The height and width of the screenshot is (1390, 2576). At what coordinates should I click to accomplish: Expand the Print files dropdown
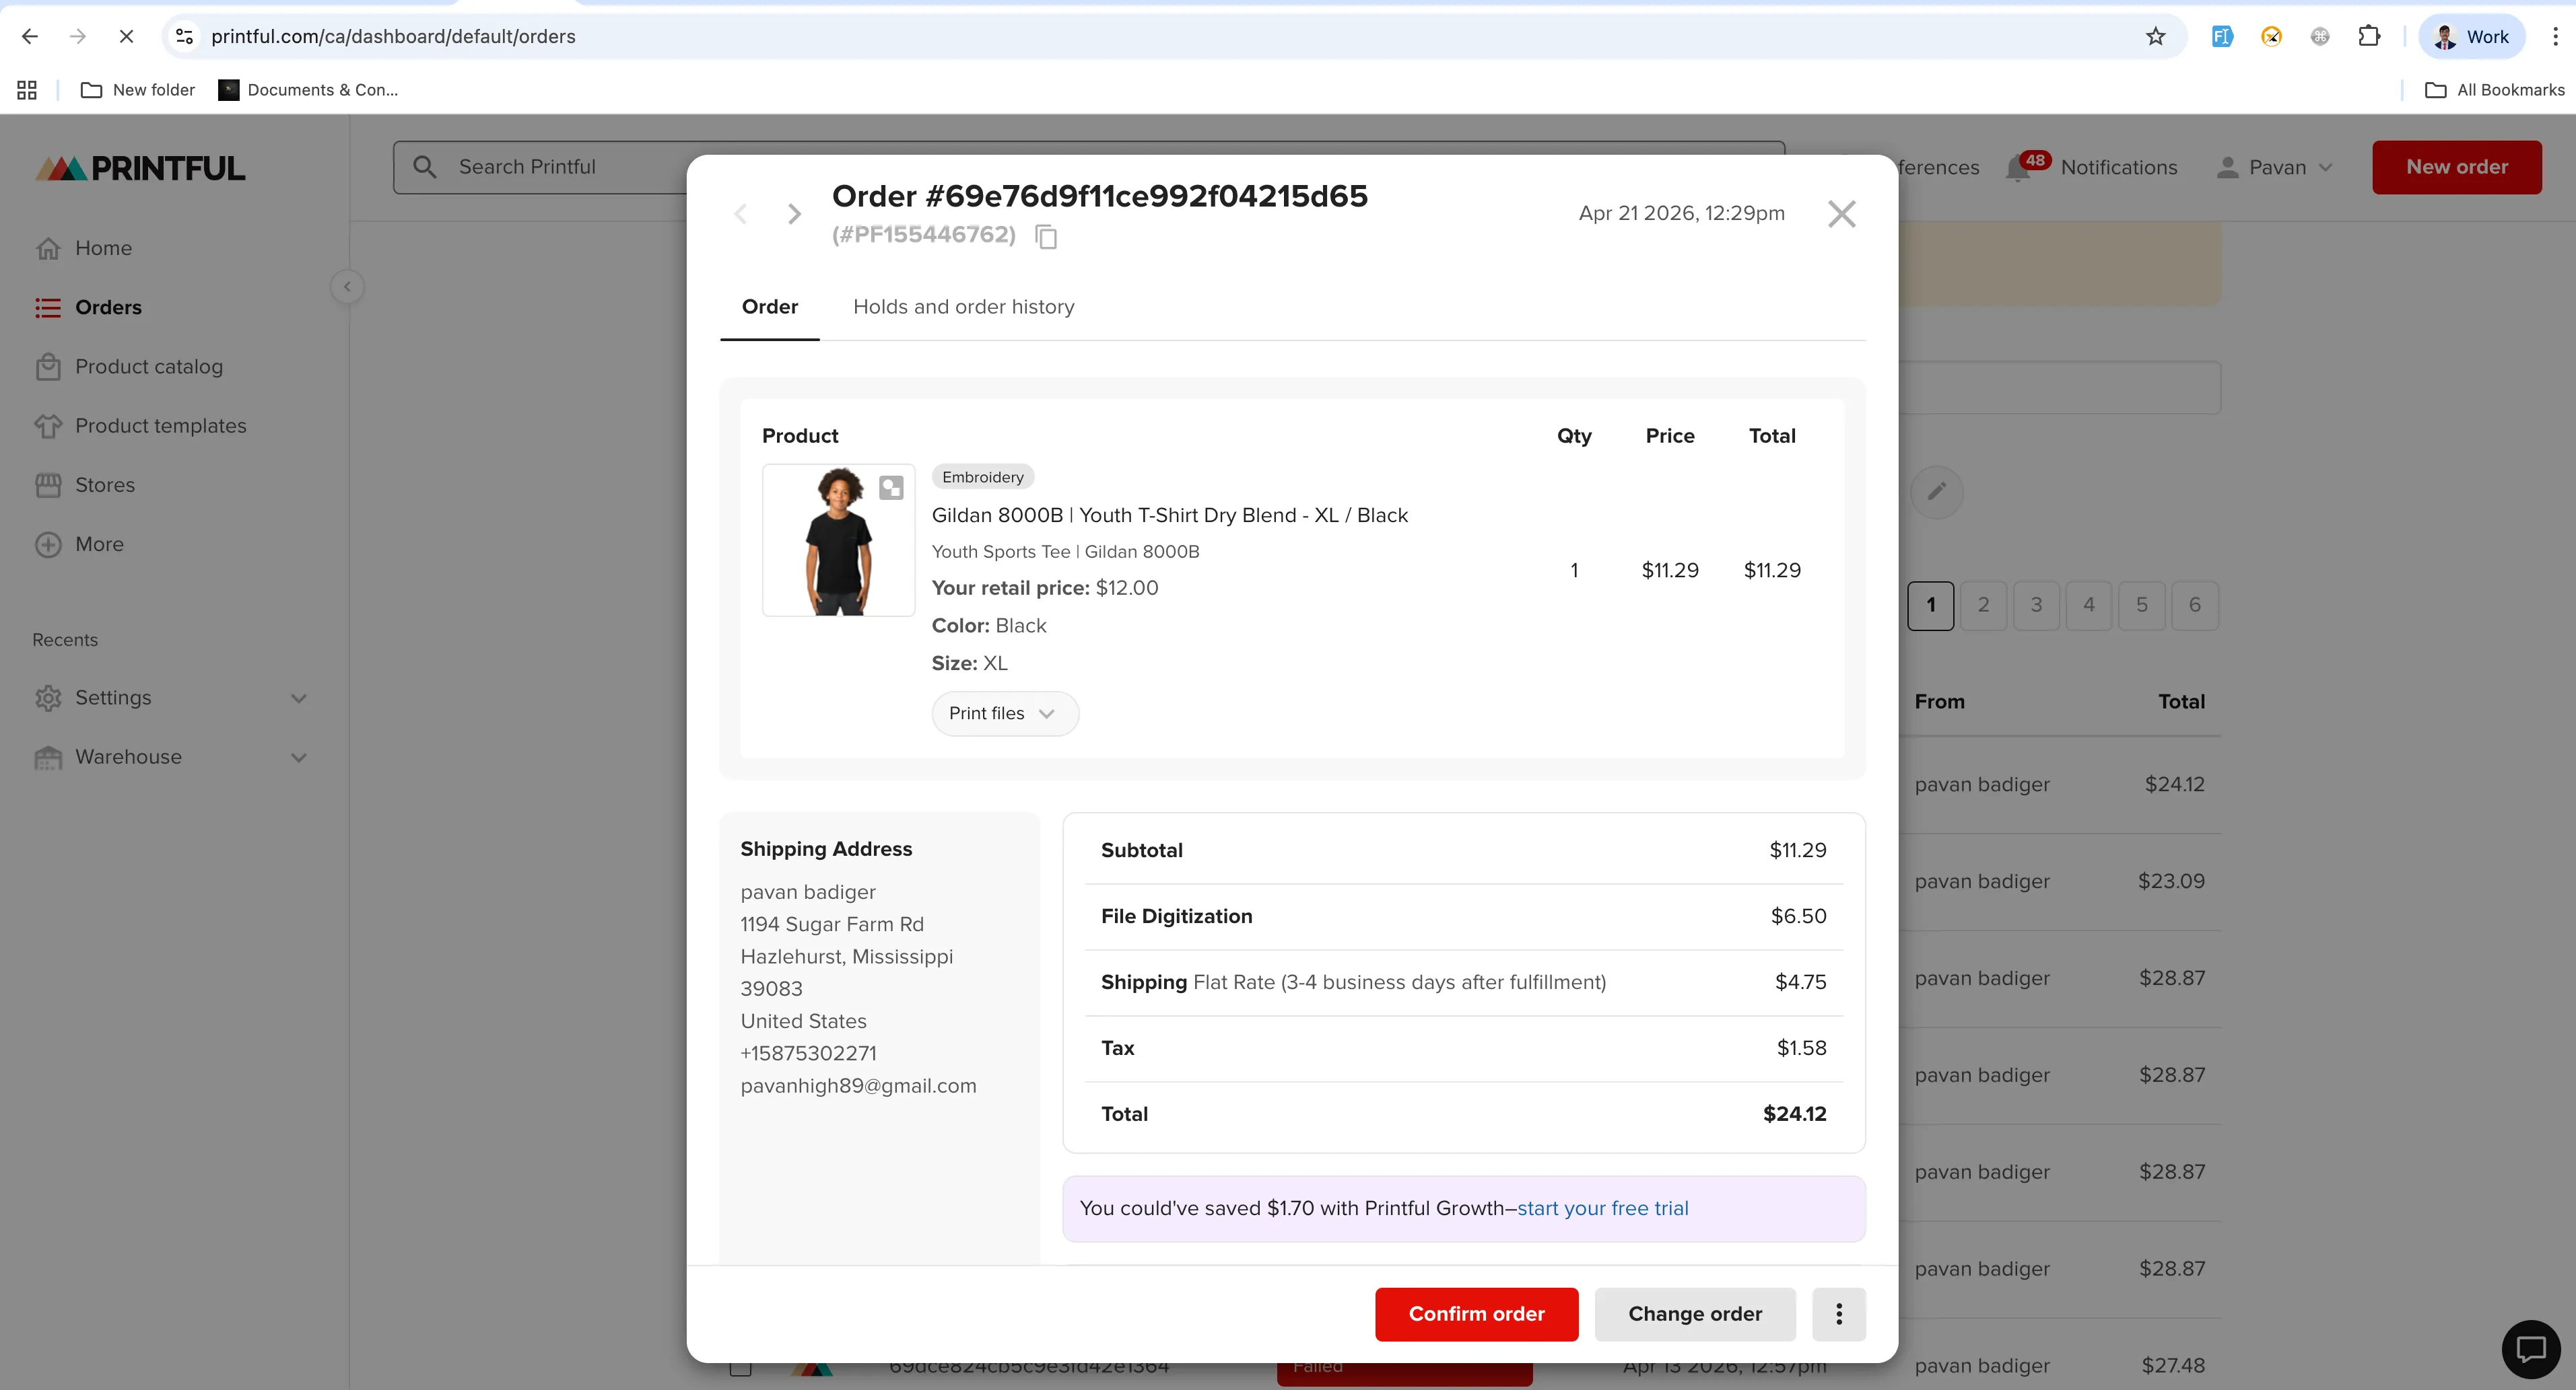pyautogui.click(x=1004, y=713)
